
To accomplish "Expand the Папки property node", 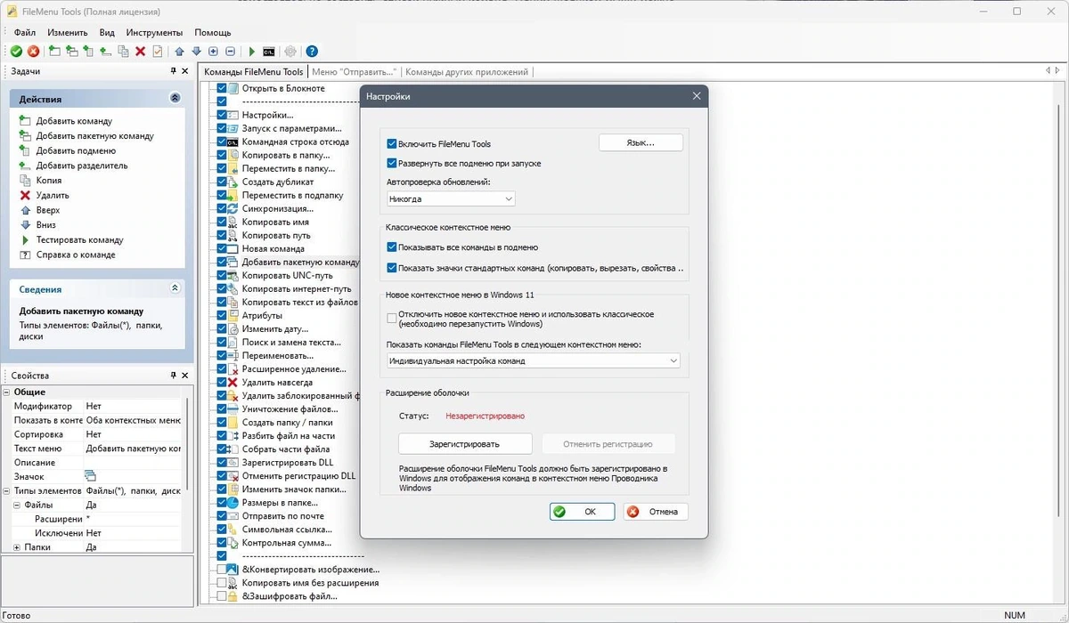I will 17,547.
